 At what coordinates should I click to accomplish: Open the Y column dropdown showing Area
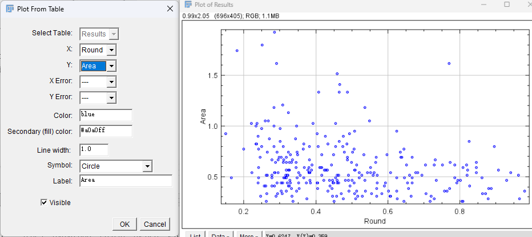pyautogui.click(x=98, y=66)
